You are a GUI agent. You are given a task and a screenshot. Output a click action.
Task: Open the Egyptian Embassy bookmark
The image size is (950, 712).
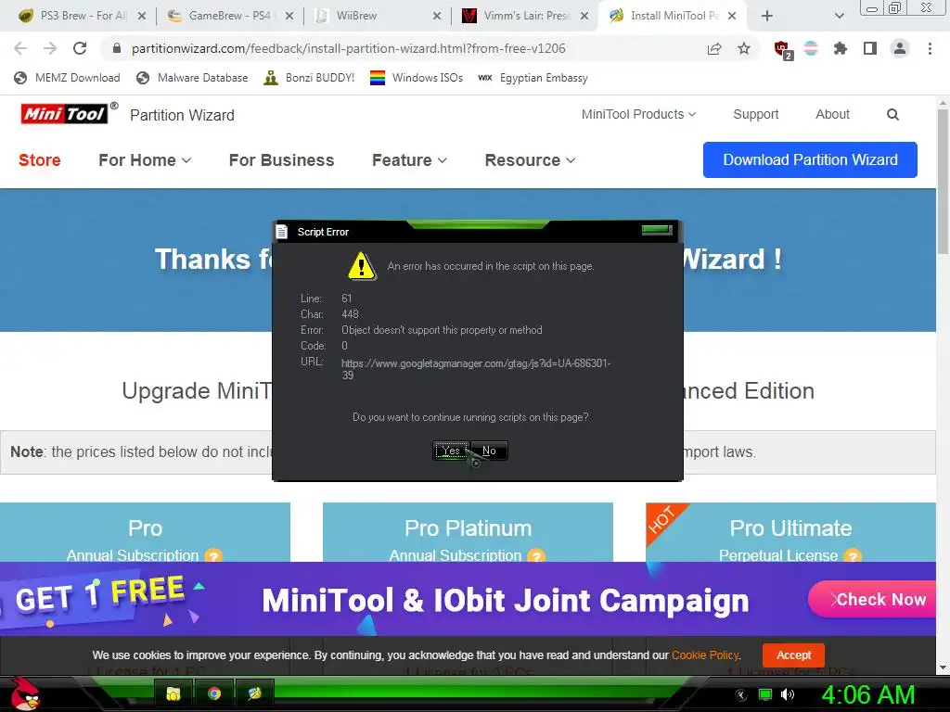533,78
